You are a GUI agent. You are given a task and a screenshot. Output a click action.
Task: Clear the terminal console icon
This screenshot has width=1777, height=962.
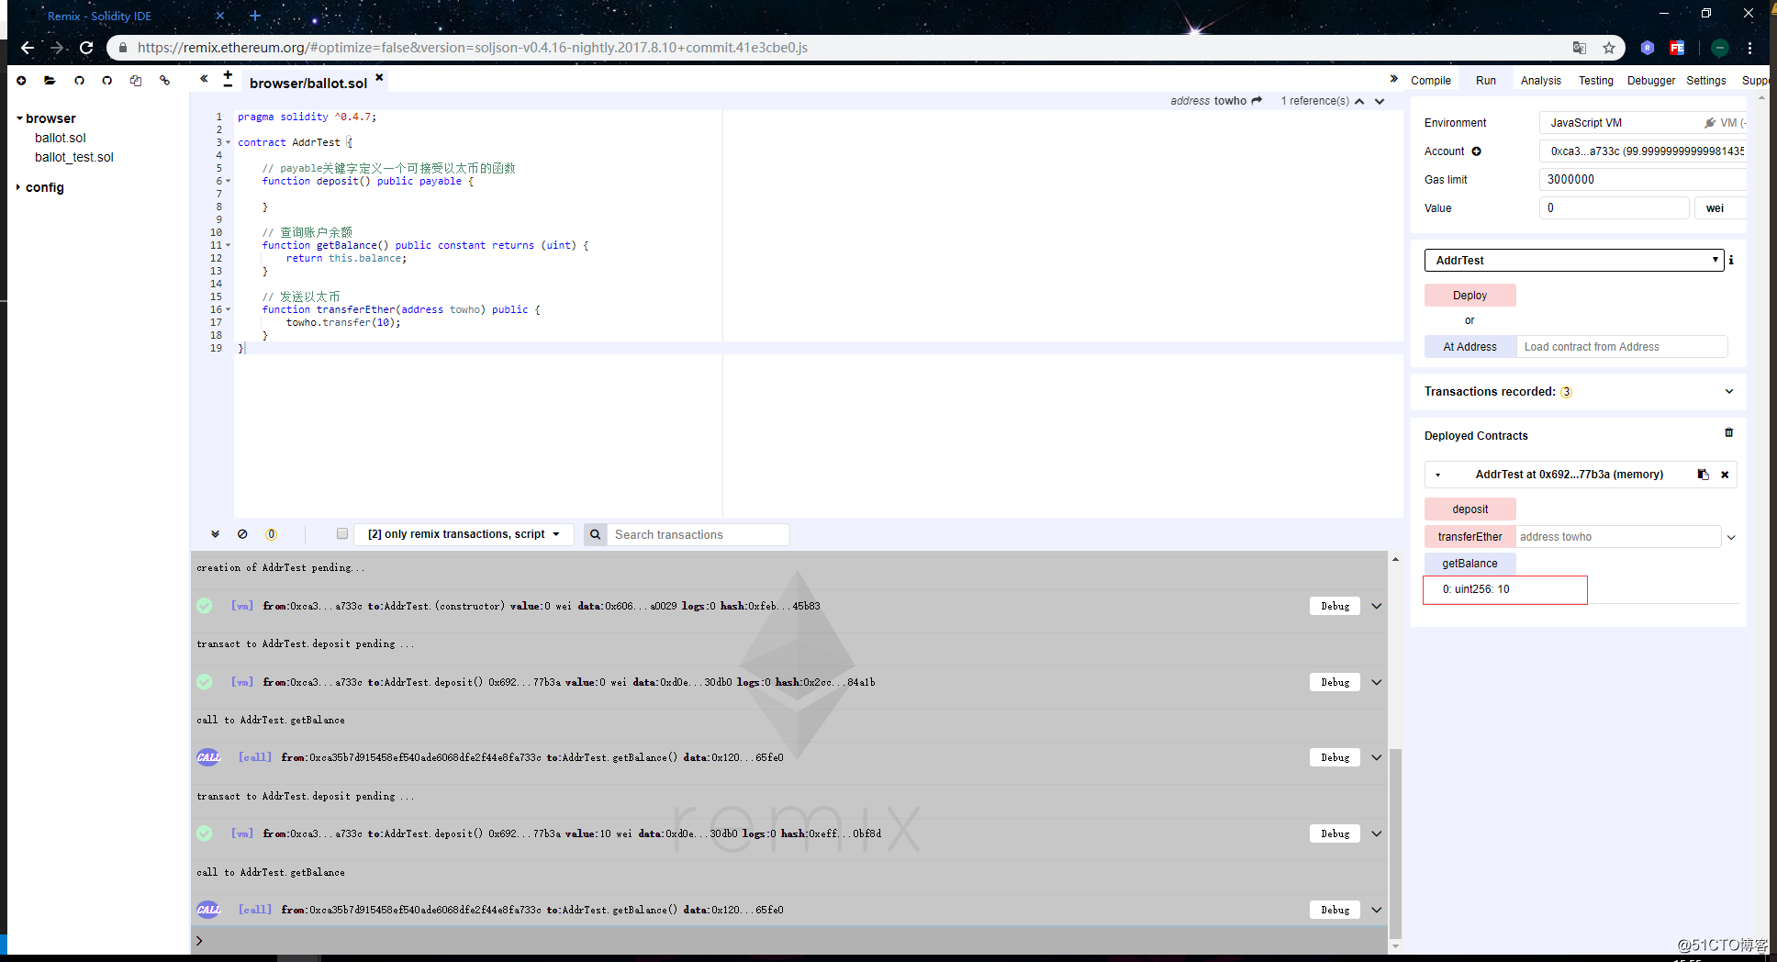[242, 534]
